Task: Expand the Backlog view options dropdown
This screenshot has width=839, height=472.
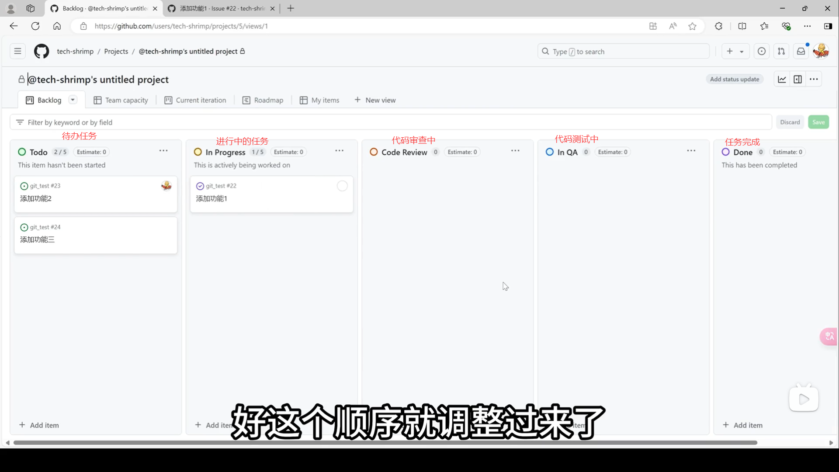Action: (x=73, y=100)
